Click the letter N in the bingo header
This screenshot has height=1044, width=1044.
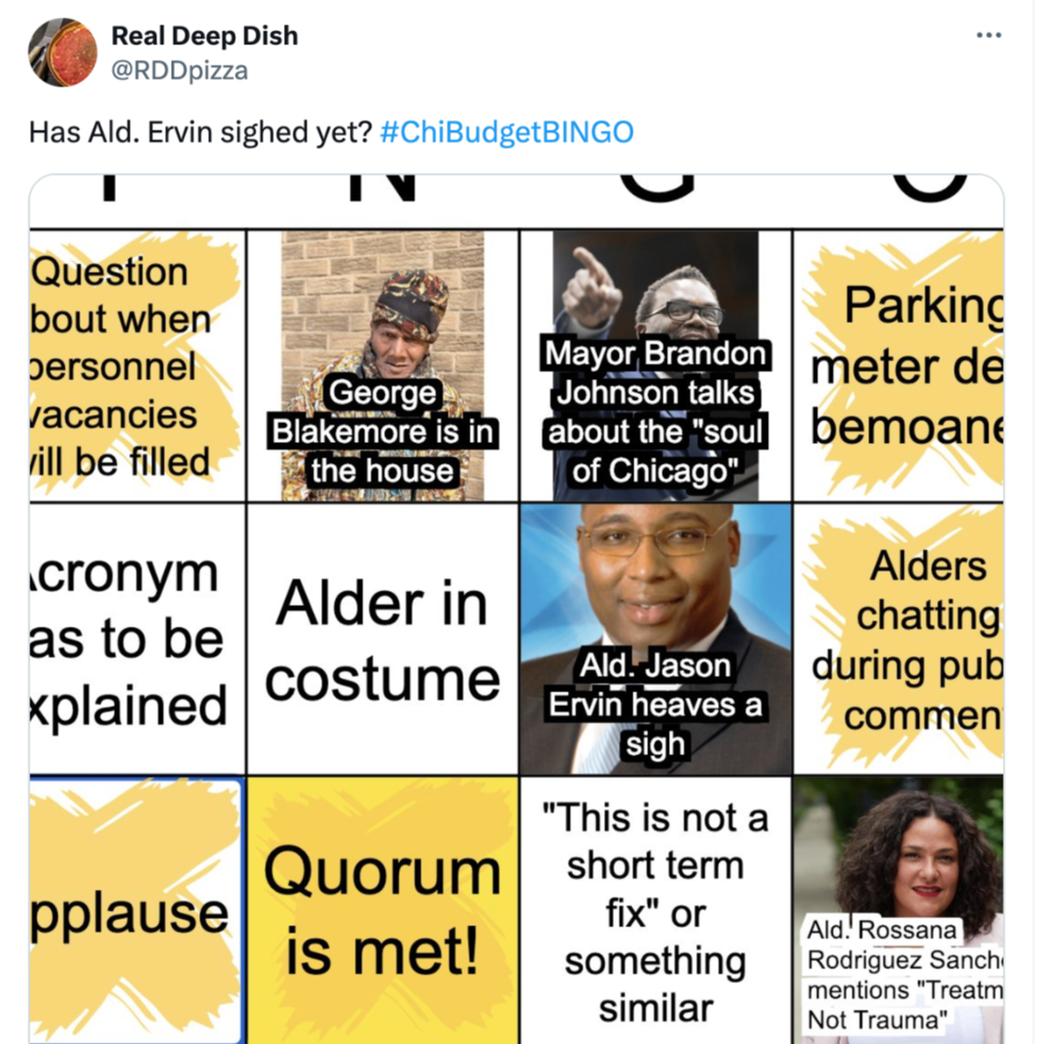coord(382,187)
